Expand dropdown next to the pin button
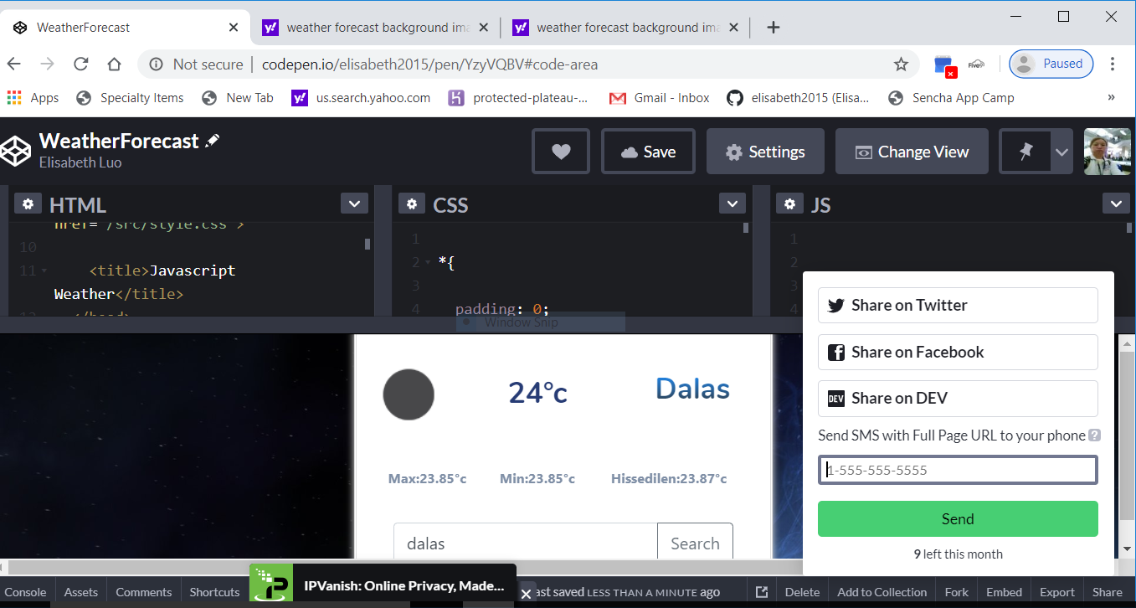1136x608 pixels. [x=1061, y=152]
